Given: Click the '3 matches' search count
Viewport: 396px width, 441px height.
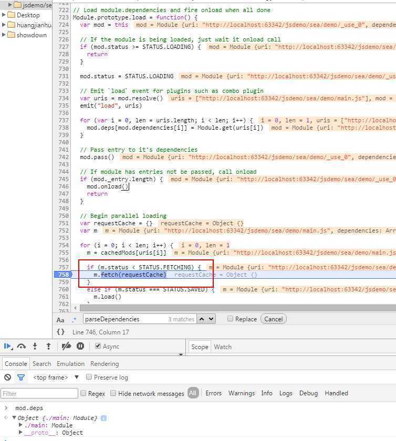Looking at the screenshot, I should click(x=181, y=319).
